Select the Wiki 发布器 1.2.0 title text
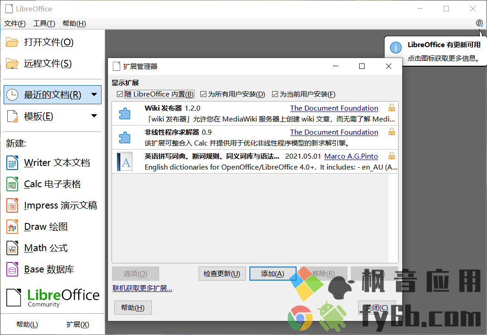Screen dimensions: 487x335 [172, 108]
